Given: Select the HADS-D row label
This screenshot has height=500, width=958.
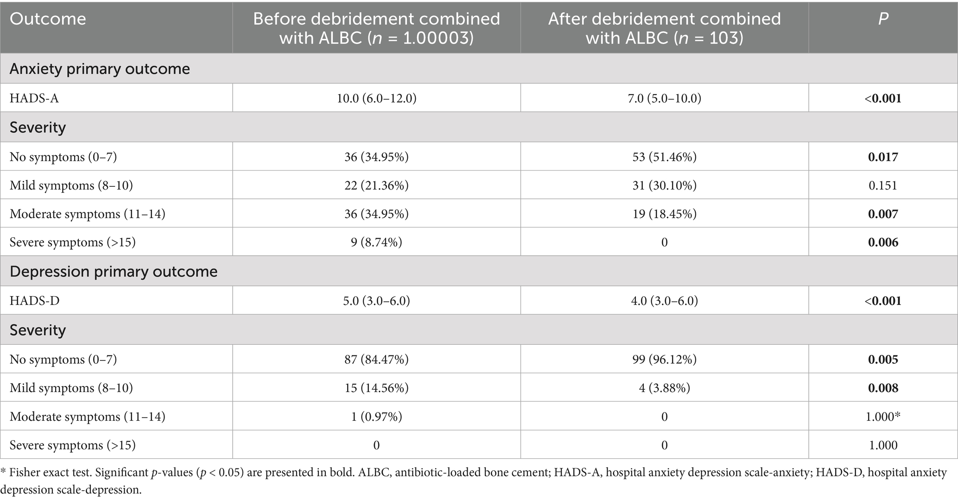Looking at the screenshot, I should click(x=35, y=301).
